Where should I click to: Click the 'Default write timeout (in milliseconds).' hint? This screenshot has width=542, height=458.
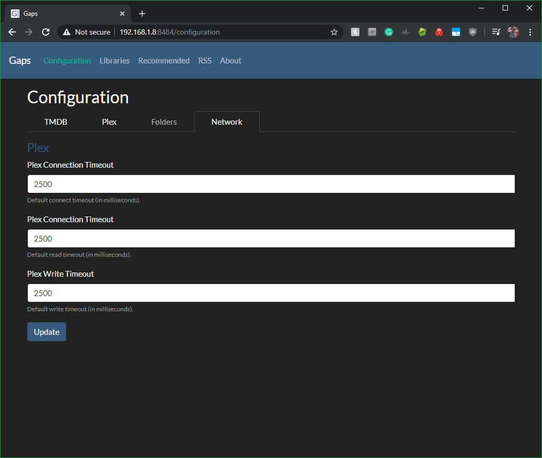80,309
